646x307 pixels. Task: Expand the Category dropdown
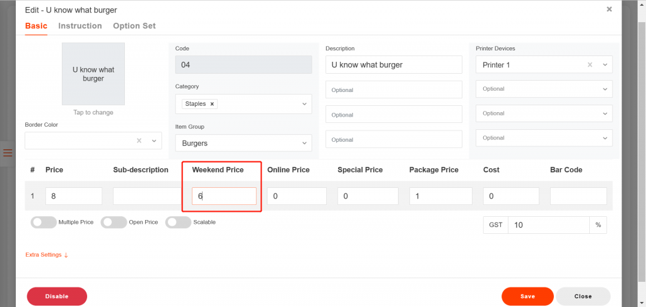(x=304, y=104)
